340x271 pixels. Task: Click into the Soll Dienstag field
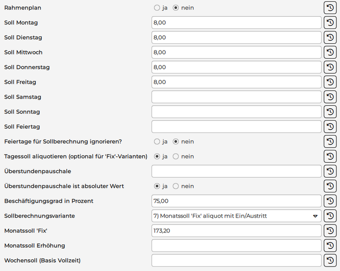[236, 37]
